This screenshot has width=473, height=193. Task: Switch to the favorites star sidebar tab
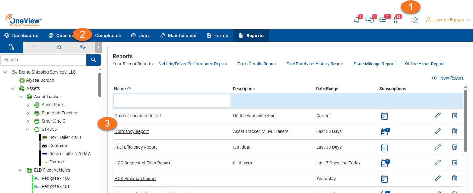click(x=59, y=47)
